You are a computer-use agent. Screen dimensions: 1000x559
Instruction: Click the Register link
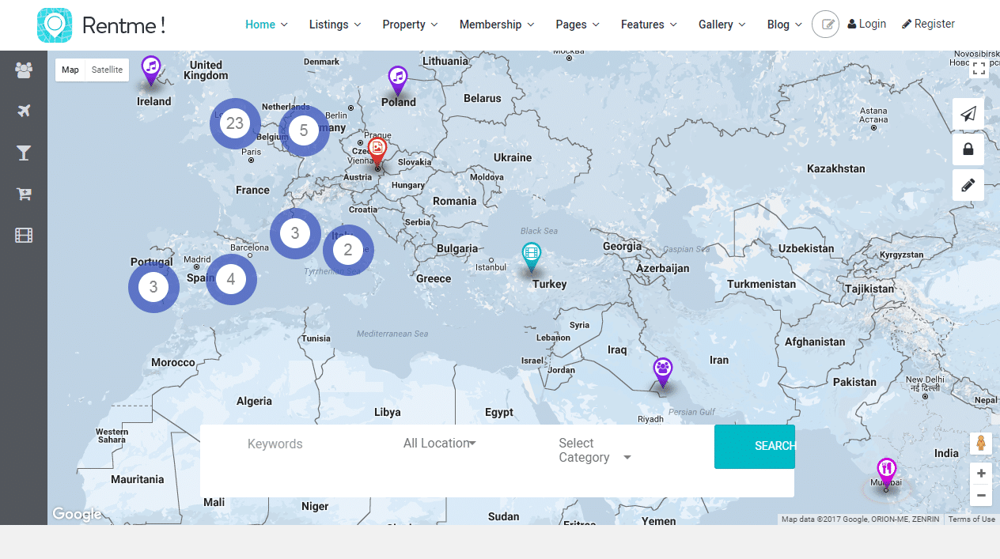(x=928, y=24)
